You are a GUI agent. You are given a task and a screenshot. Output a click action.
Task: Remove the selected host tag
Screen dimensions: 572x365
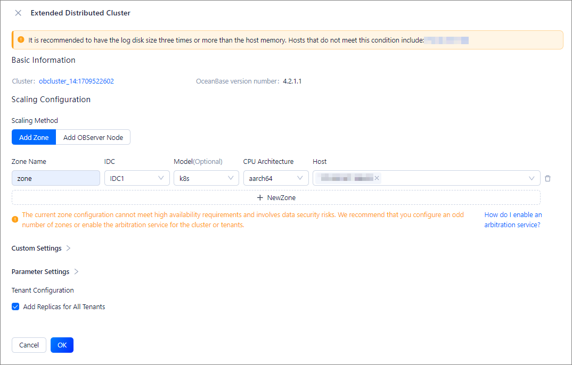(x=377, y=178)
